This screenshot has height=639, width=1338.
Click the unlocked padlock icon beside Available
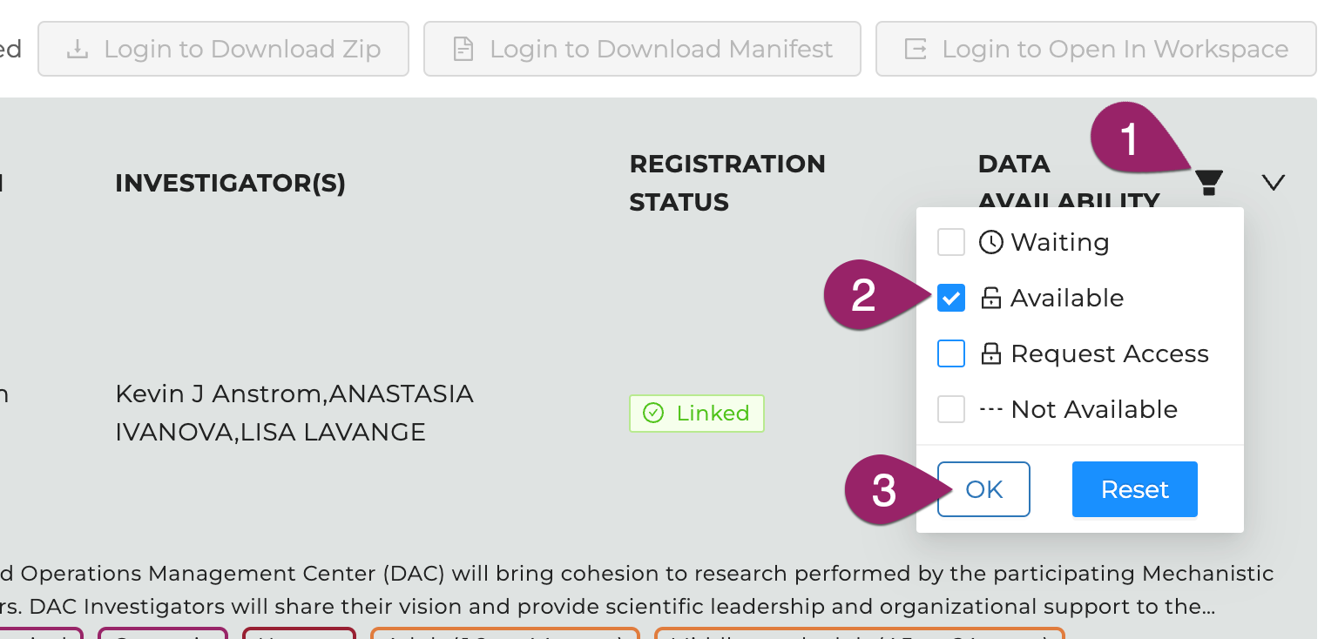(x=991, y=298)
